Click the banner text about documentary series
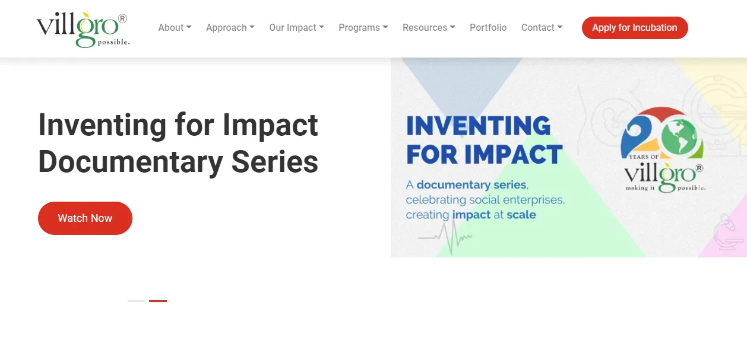The width and height of the screenshot is (747, 363). click(485, 200)
